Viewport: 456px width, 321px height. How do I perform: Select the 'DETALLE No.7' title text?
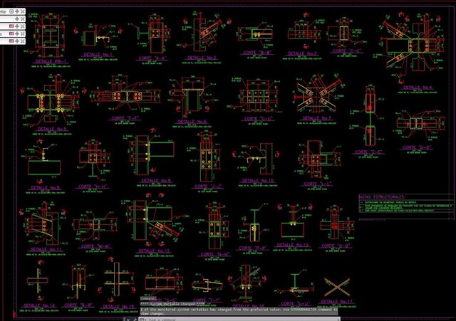pyautogui.click(x=316, y=118)
